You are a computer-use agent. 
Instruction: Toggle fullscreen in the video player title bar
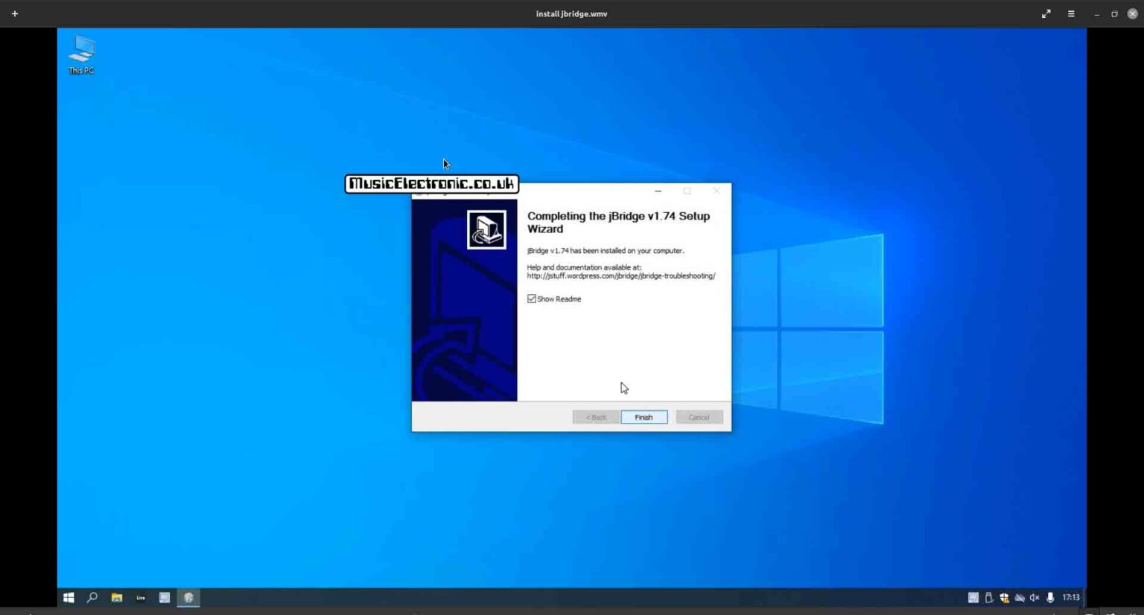[1046, 13]
